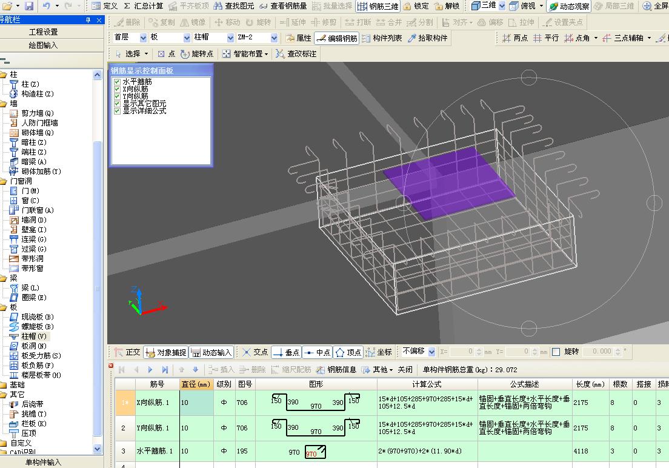This screenshot has width=669, height=468.
Task: Uncheck the 水平箍筋 checkbox
Action: tap(118, 82)
